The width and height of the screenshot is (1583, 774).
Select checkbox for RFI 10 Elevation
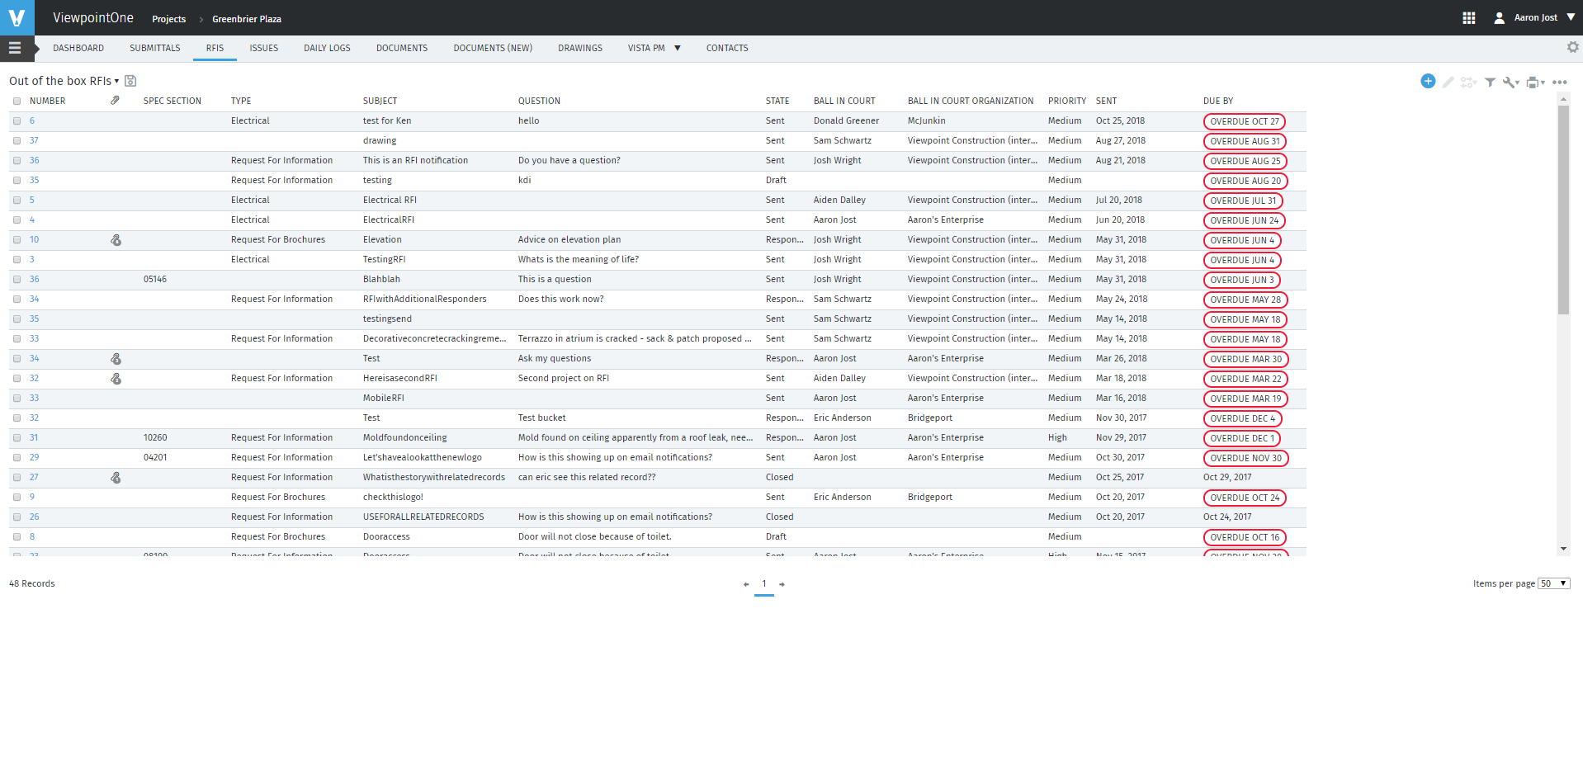[x=17, y=239]
